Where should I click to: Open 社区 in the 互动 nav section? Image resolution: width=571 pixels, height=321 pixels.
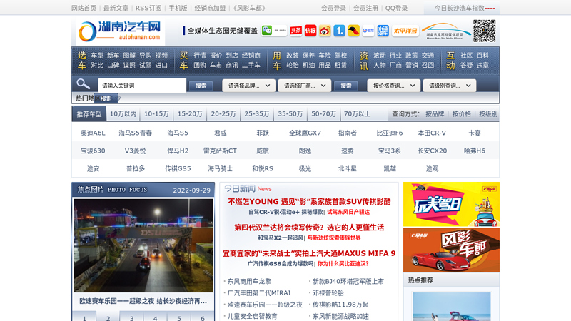[467, 56]
